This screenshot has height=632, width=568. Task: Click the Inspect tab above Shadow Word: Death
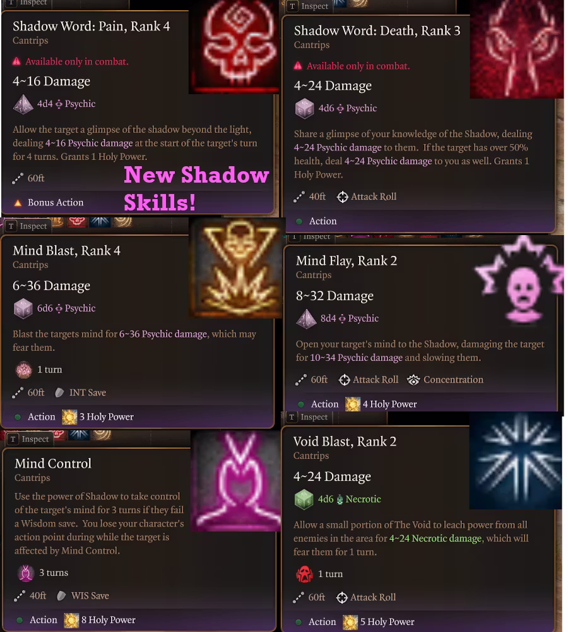point(309,6)
